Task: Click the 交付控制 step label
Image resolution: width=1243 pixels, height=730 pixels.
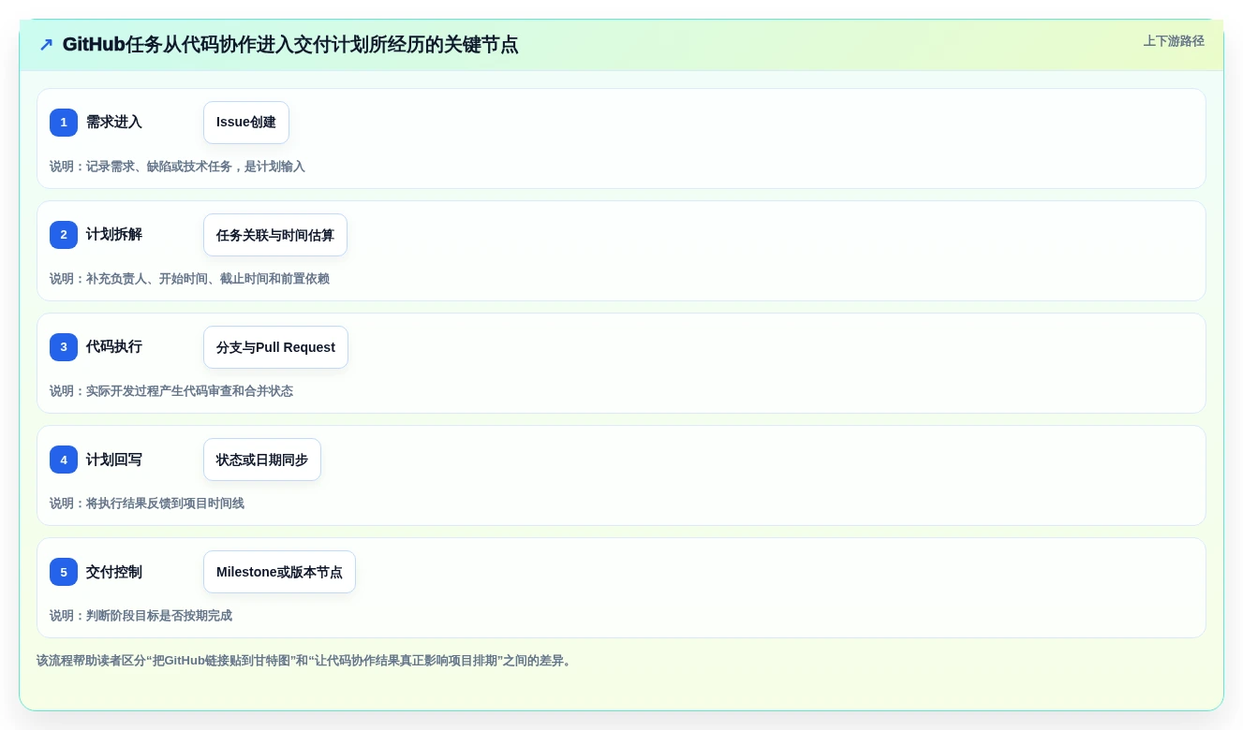Action: click(114, 572)
